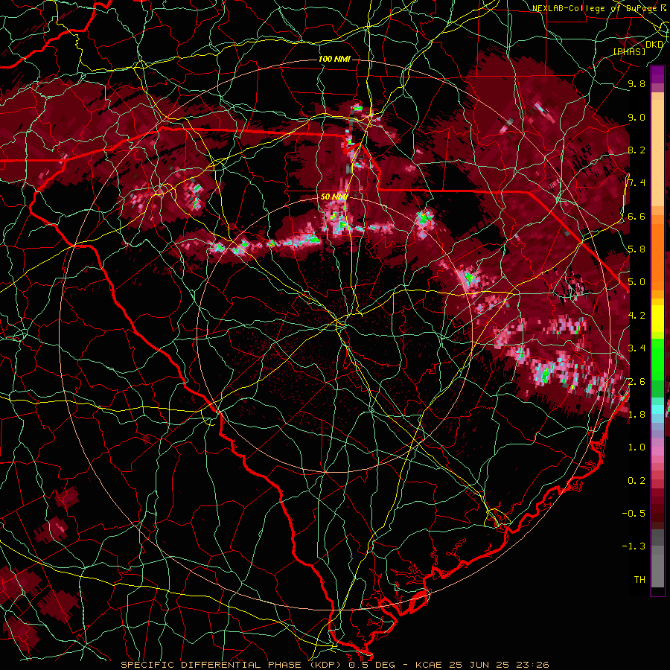Click the [PHAS] units label

tap(629, 51)
